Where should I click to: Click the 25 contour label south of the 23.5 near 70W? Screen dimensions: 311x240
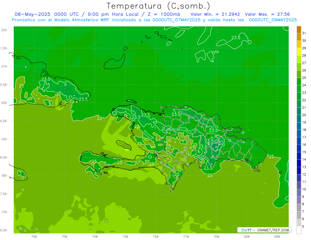pyautogui.click(x=210, y=175)
